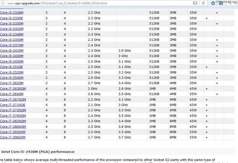238x163 pixels.
Task: Open the Core i7-2960XM link
Action: (13, 137)
